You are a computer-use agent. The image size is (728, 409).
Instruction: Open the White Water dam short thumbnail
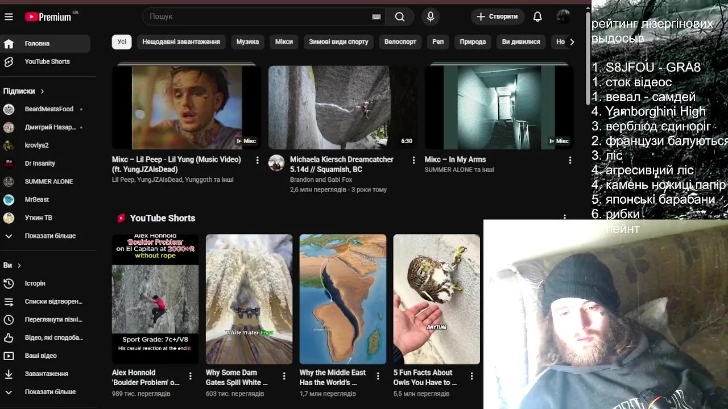[x=249, y=299]
